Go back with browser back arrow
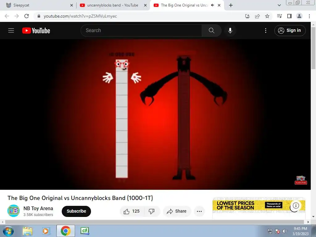 coord(7,16)
